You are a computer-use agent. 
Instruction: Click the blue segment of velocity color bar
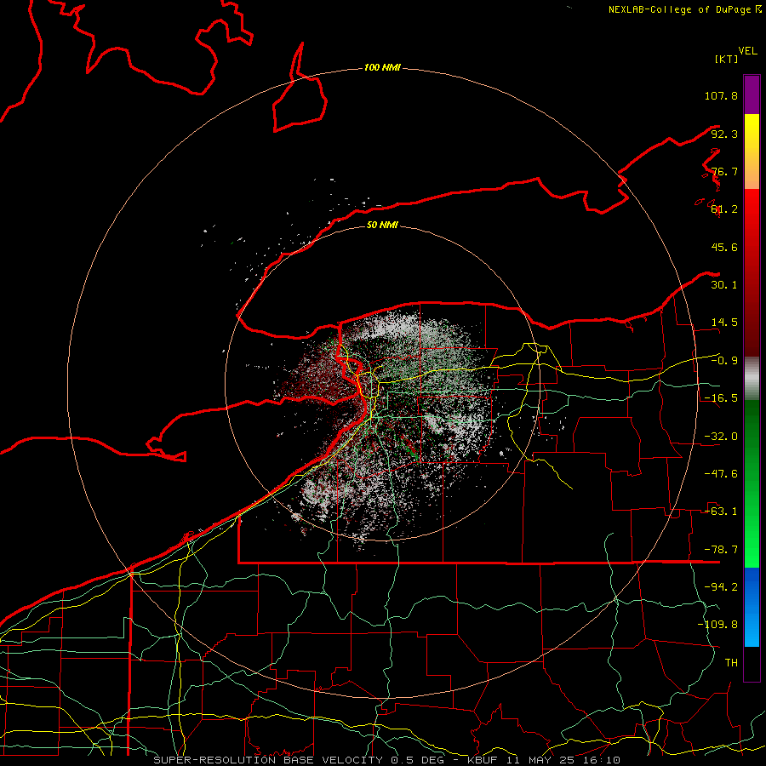(x=752, y=607)
